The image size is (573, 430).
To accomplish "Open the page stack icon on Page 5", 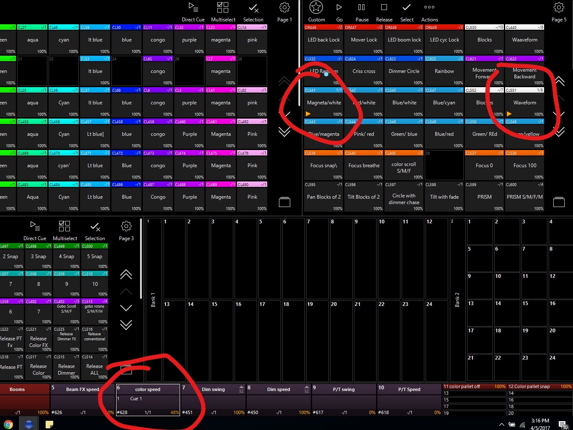I will pyautogui.click(x=559, y=202).
